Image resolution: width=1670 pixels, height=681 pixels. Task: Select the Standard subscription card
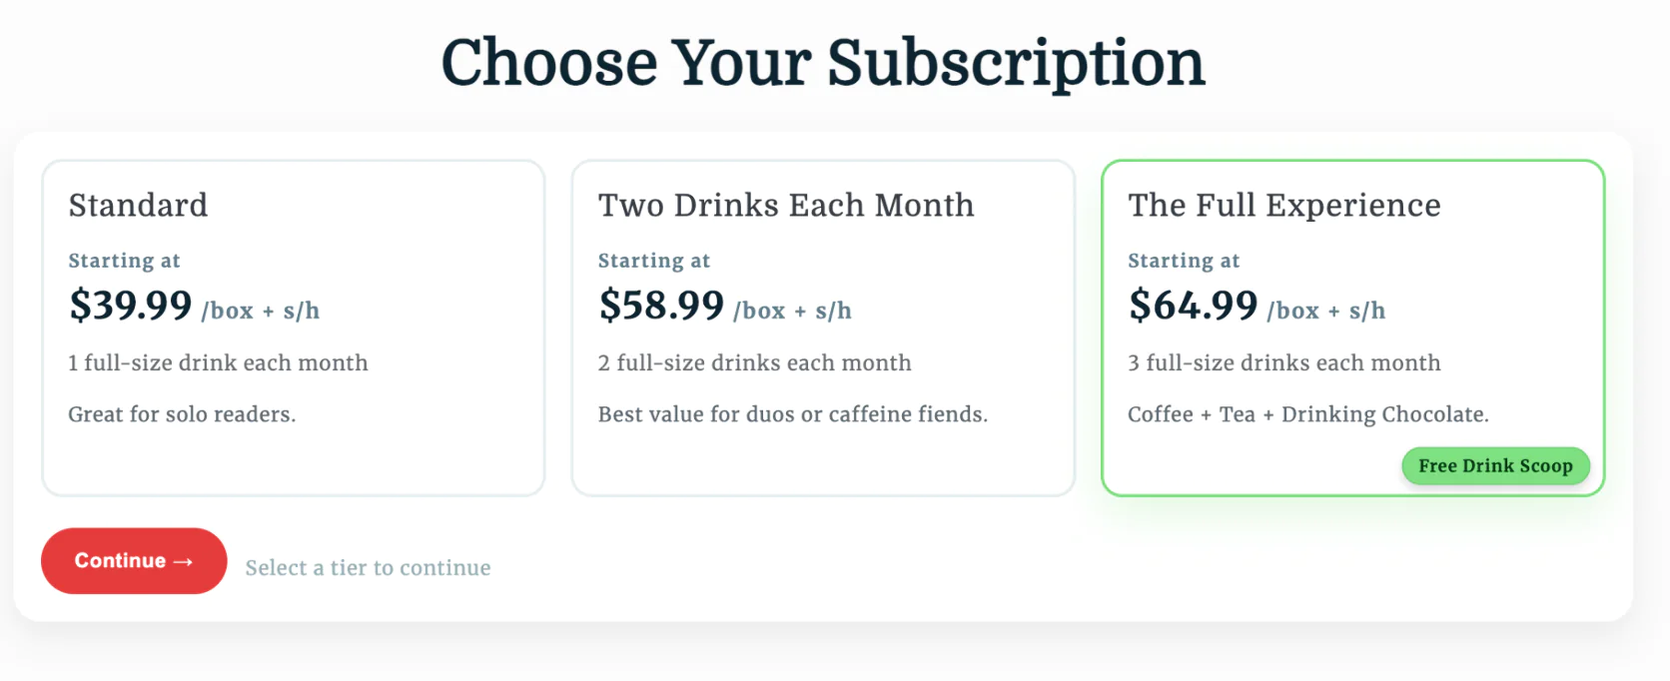[293, 328]
